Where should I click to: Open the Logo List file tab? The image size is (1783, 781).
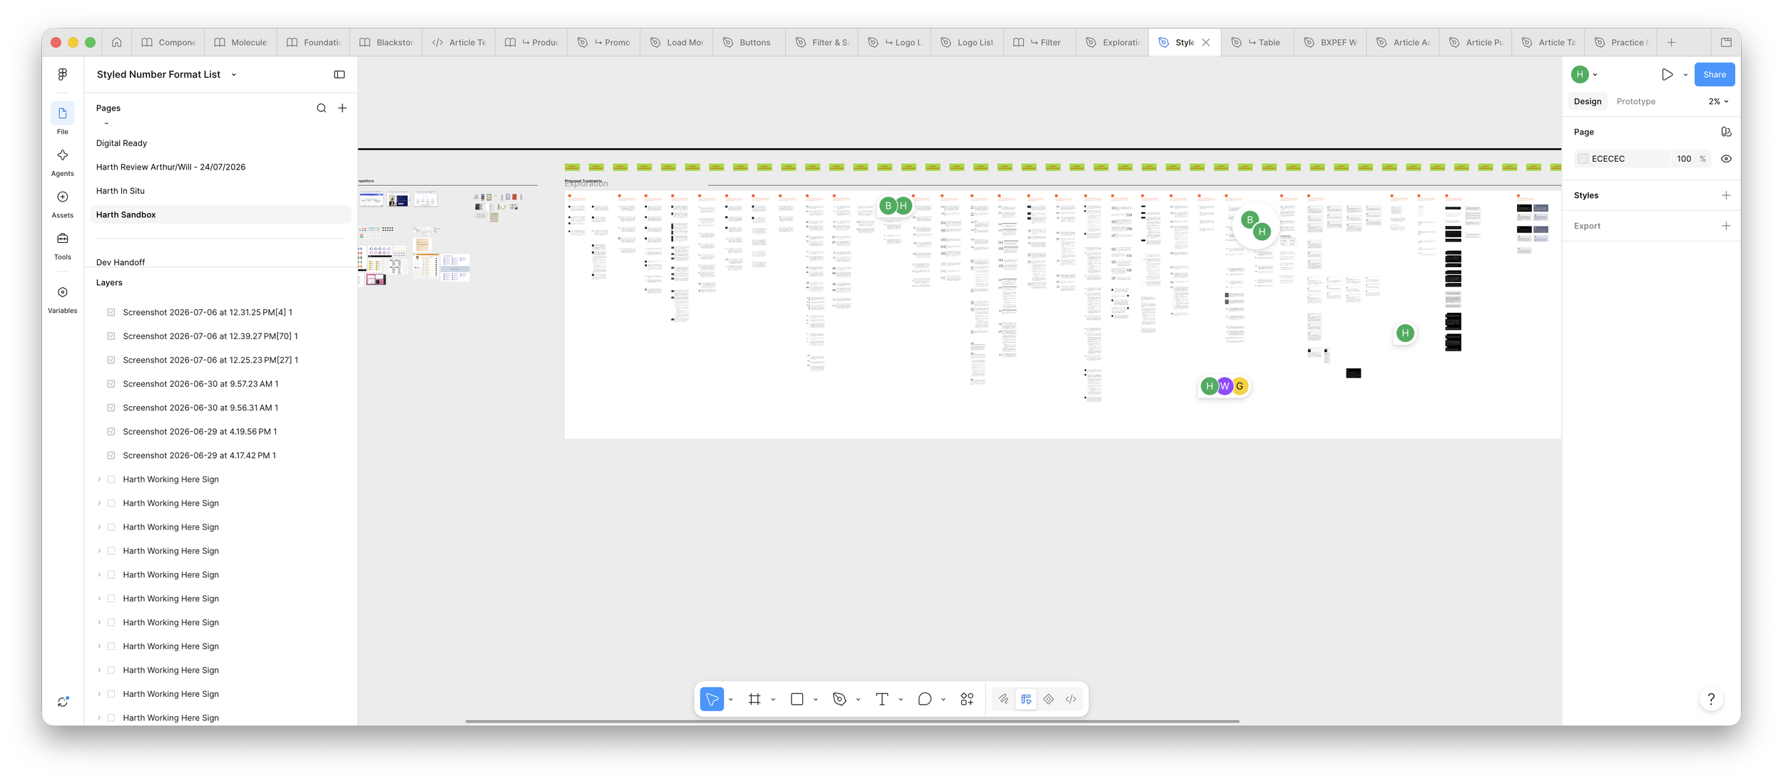[x=966, y=42]
